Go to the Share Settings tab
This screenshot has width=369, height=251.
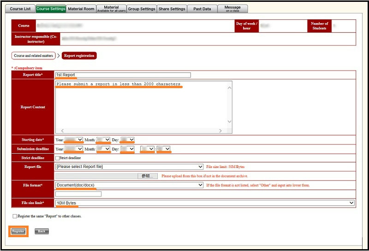coord(172,9)
